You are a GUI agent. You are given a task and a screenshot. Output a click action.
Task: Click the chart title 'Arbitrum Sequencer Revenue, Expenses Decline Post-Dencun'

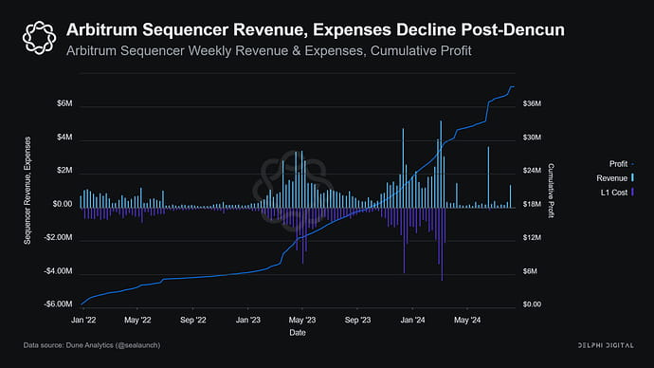tap(316, 30)
